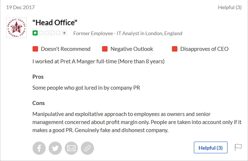This screenshot has width=248, height=161.
Task: Click the 19 Dec 2017 review date
Action: (x=20, y=7)
